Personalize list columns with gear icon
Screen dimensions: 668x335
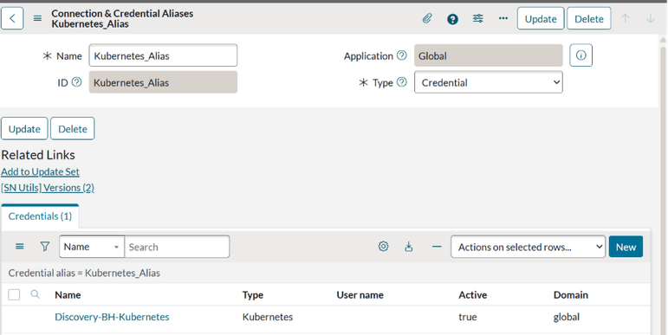(384, 247)
